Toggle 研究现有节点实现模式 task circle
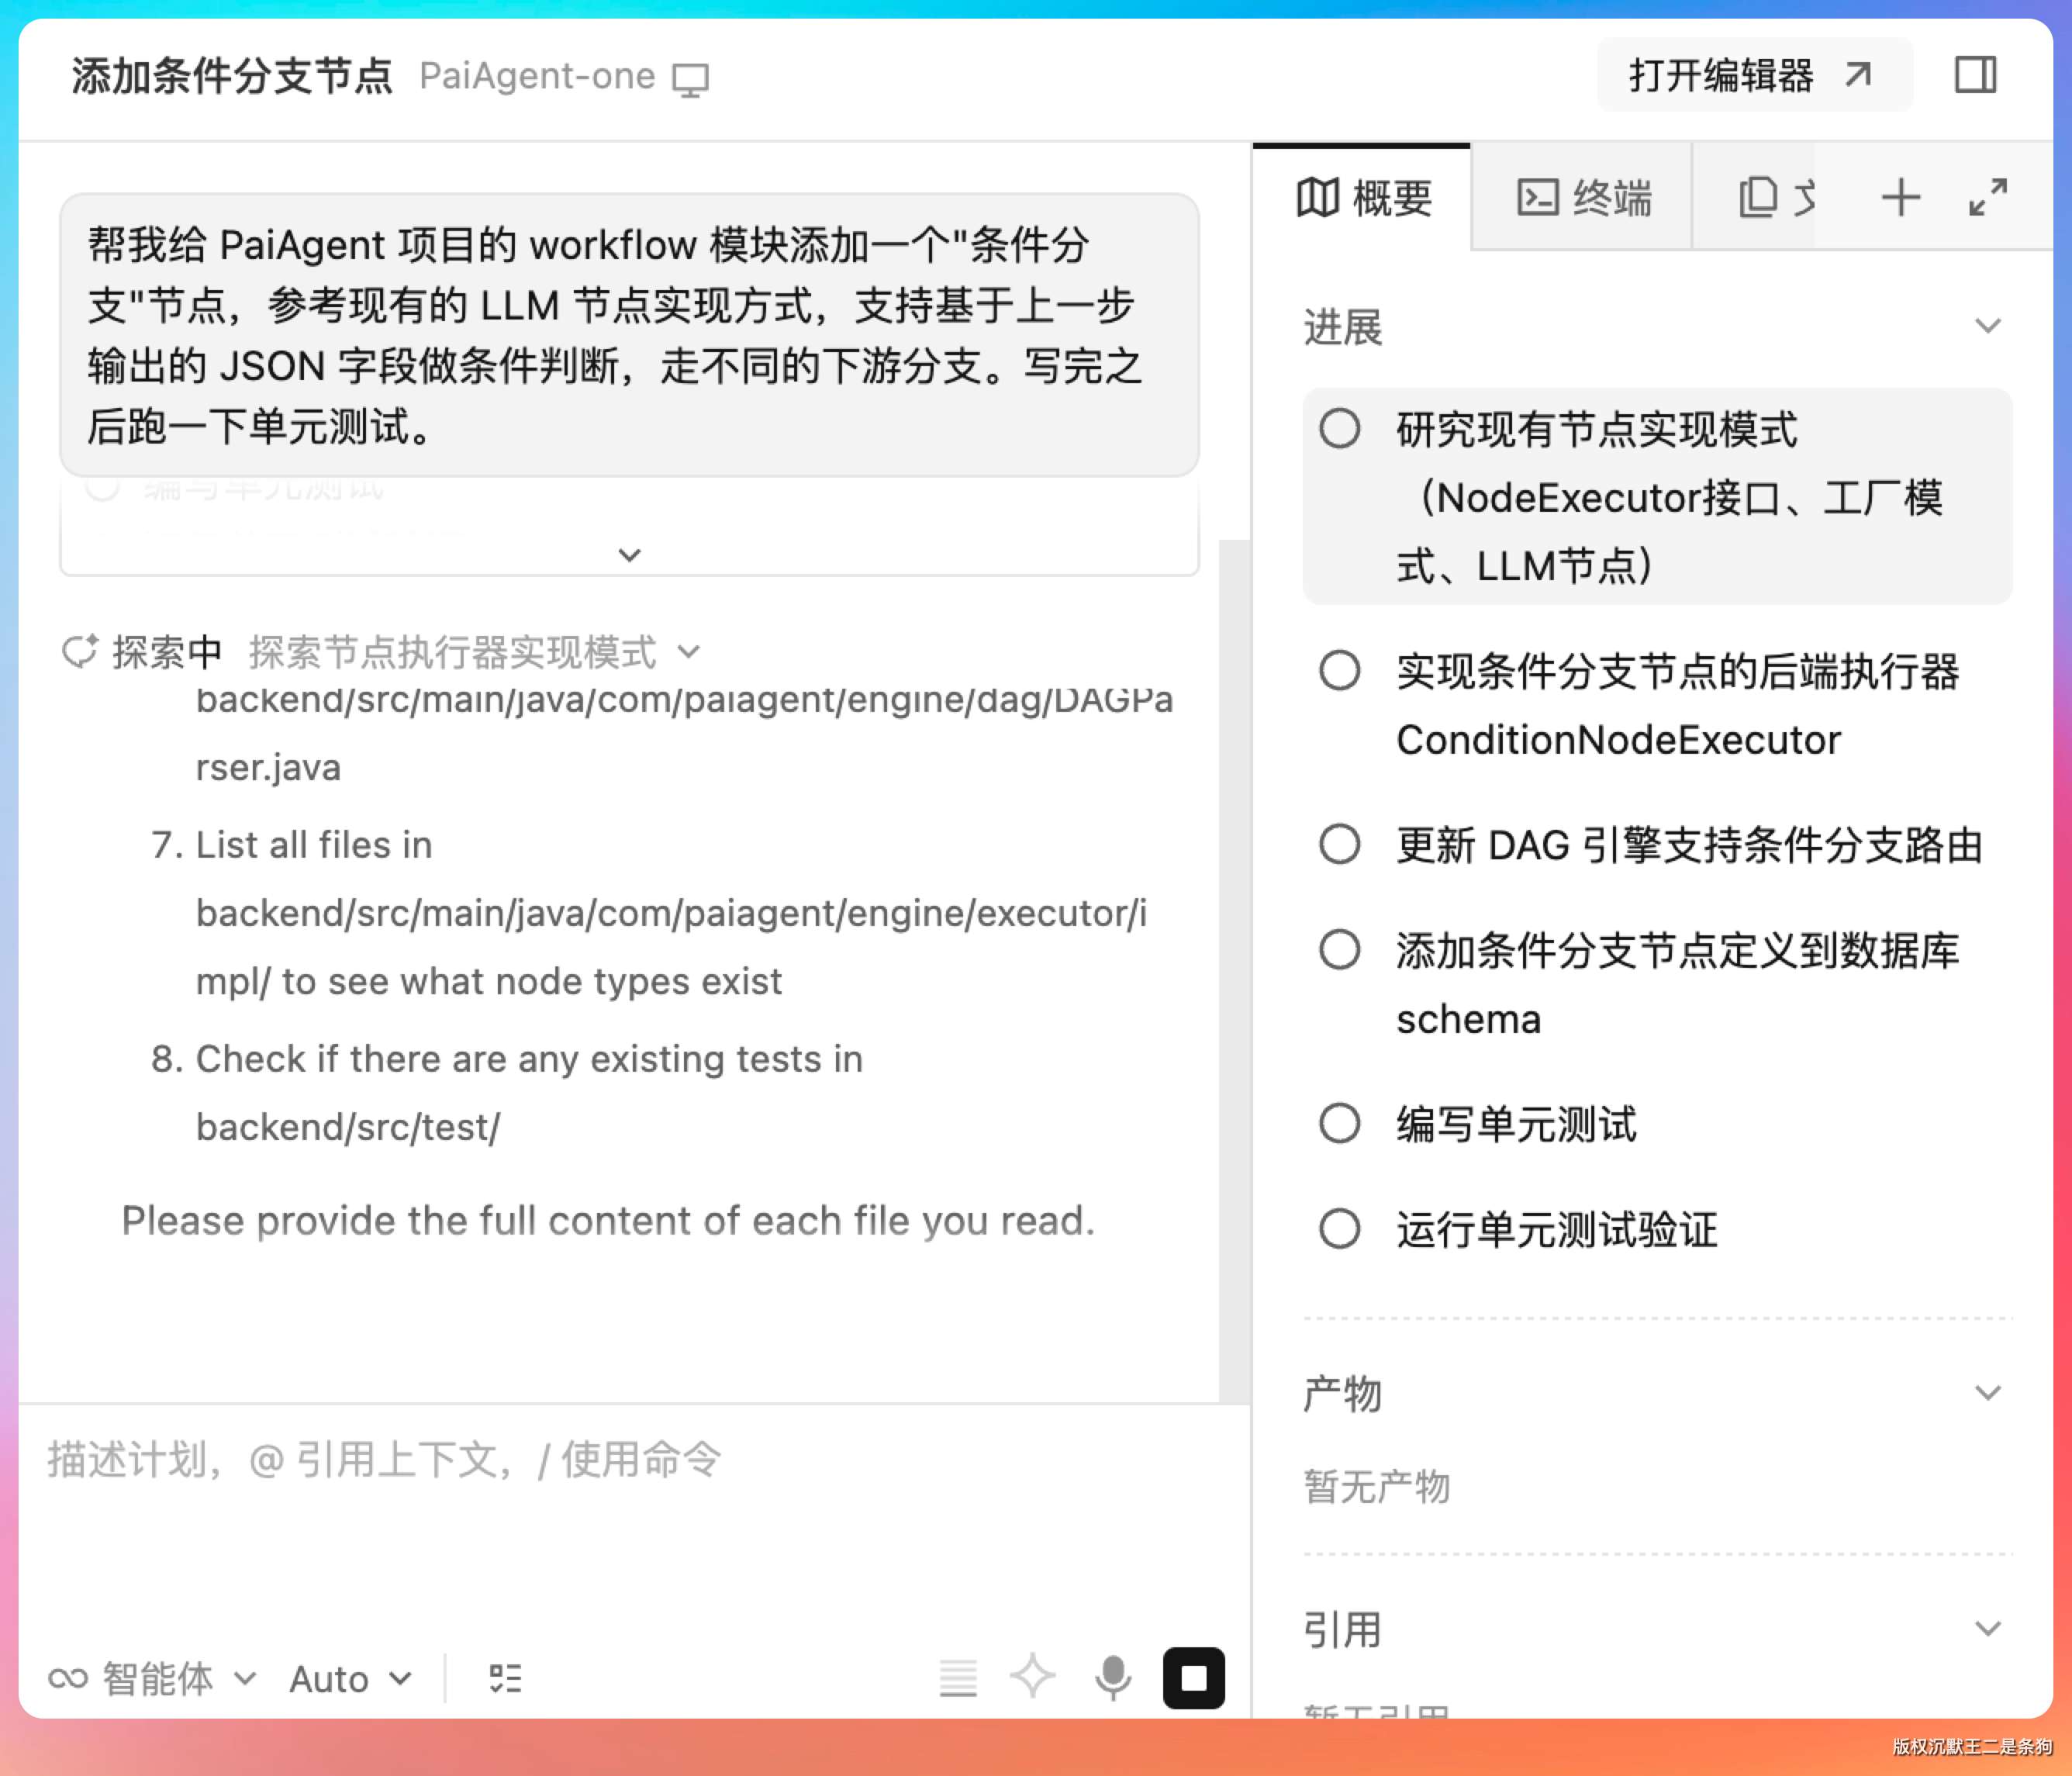Screen dimensions: 2072x1776 coord(1339,429)
